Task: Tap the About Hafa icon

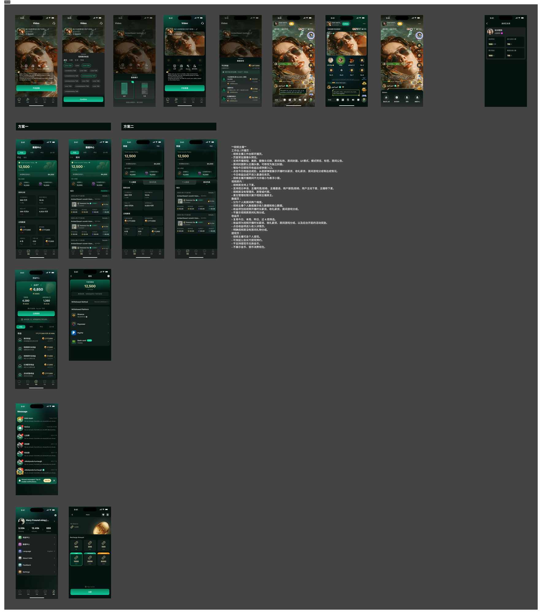Action: point(20,558)
